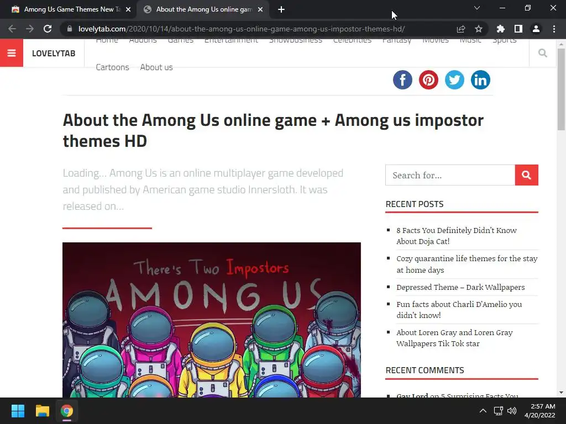Open Depressed Theme – Dark Wallpapers post
Screen dimensions: 566x424
pyautogui.click(x=460, y=287)
